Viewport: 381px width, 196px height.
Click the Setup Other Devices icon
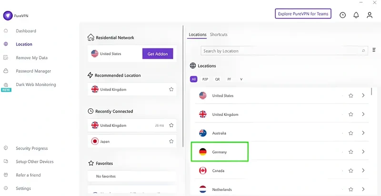click(6, 161)
